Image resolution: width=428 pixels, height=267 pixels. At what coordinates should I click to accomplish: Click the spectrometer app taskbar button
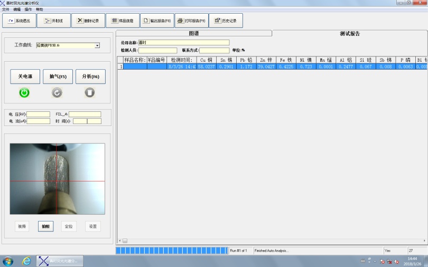pos(60,261)
